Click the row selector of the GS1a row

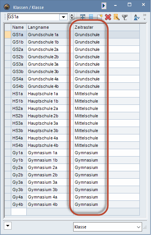coord(8,35)
